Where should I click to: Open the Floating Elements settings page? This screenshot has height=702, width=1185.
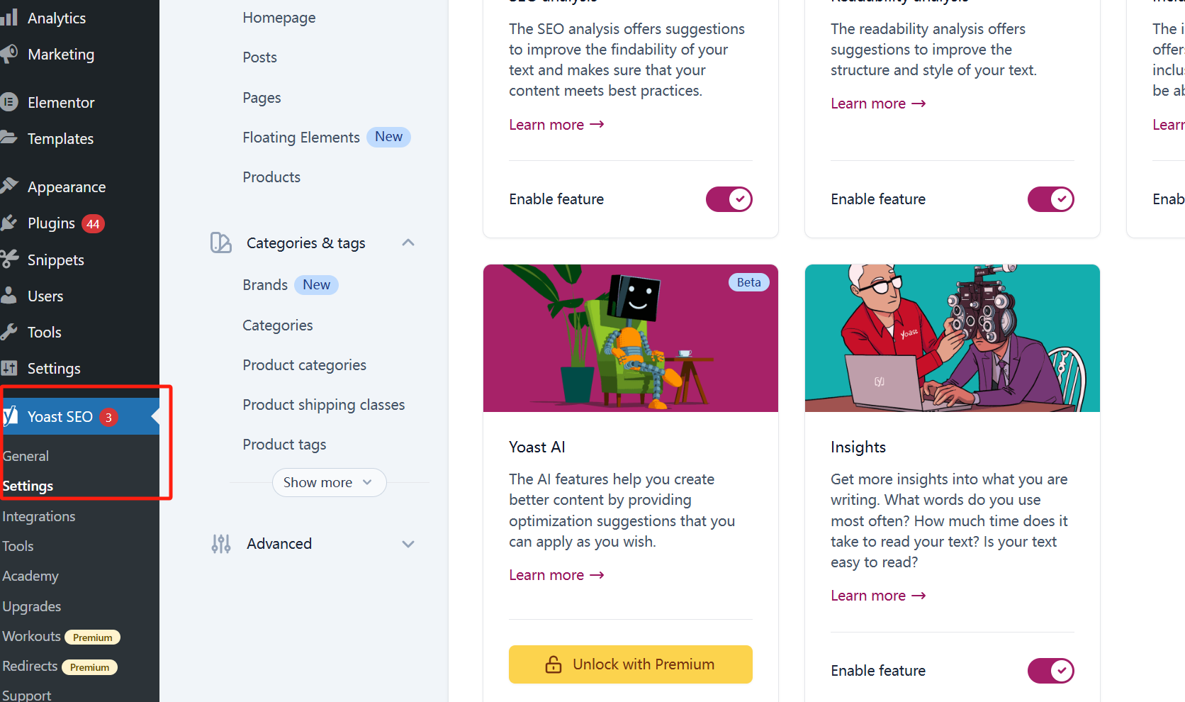click(301, 137)
